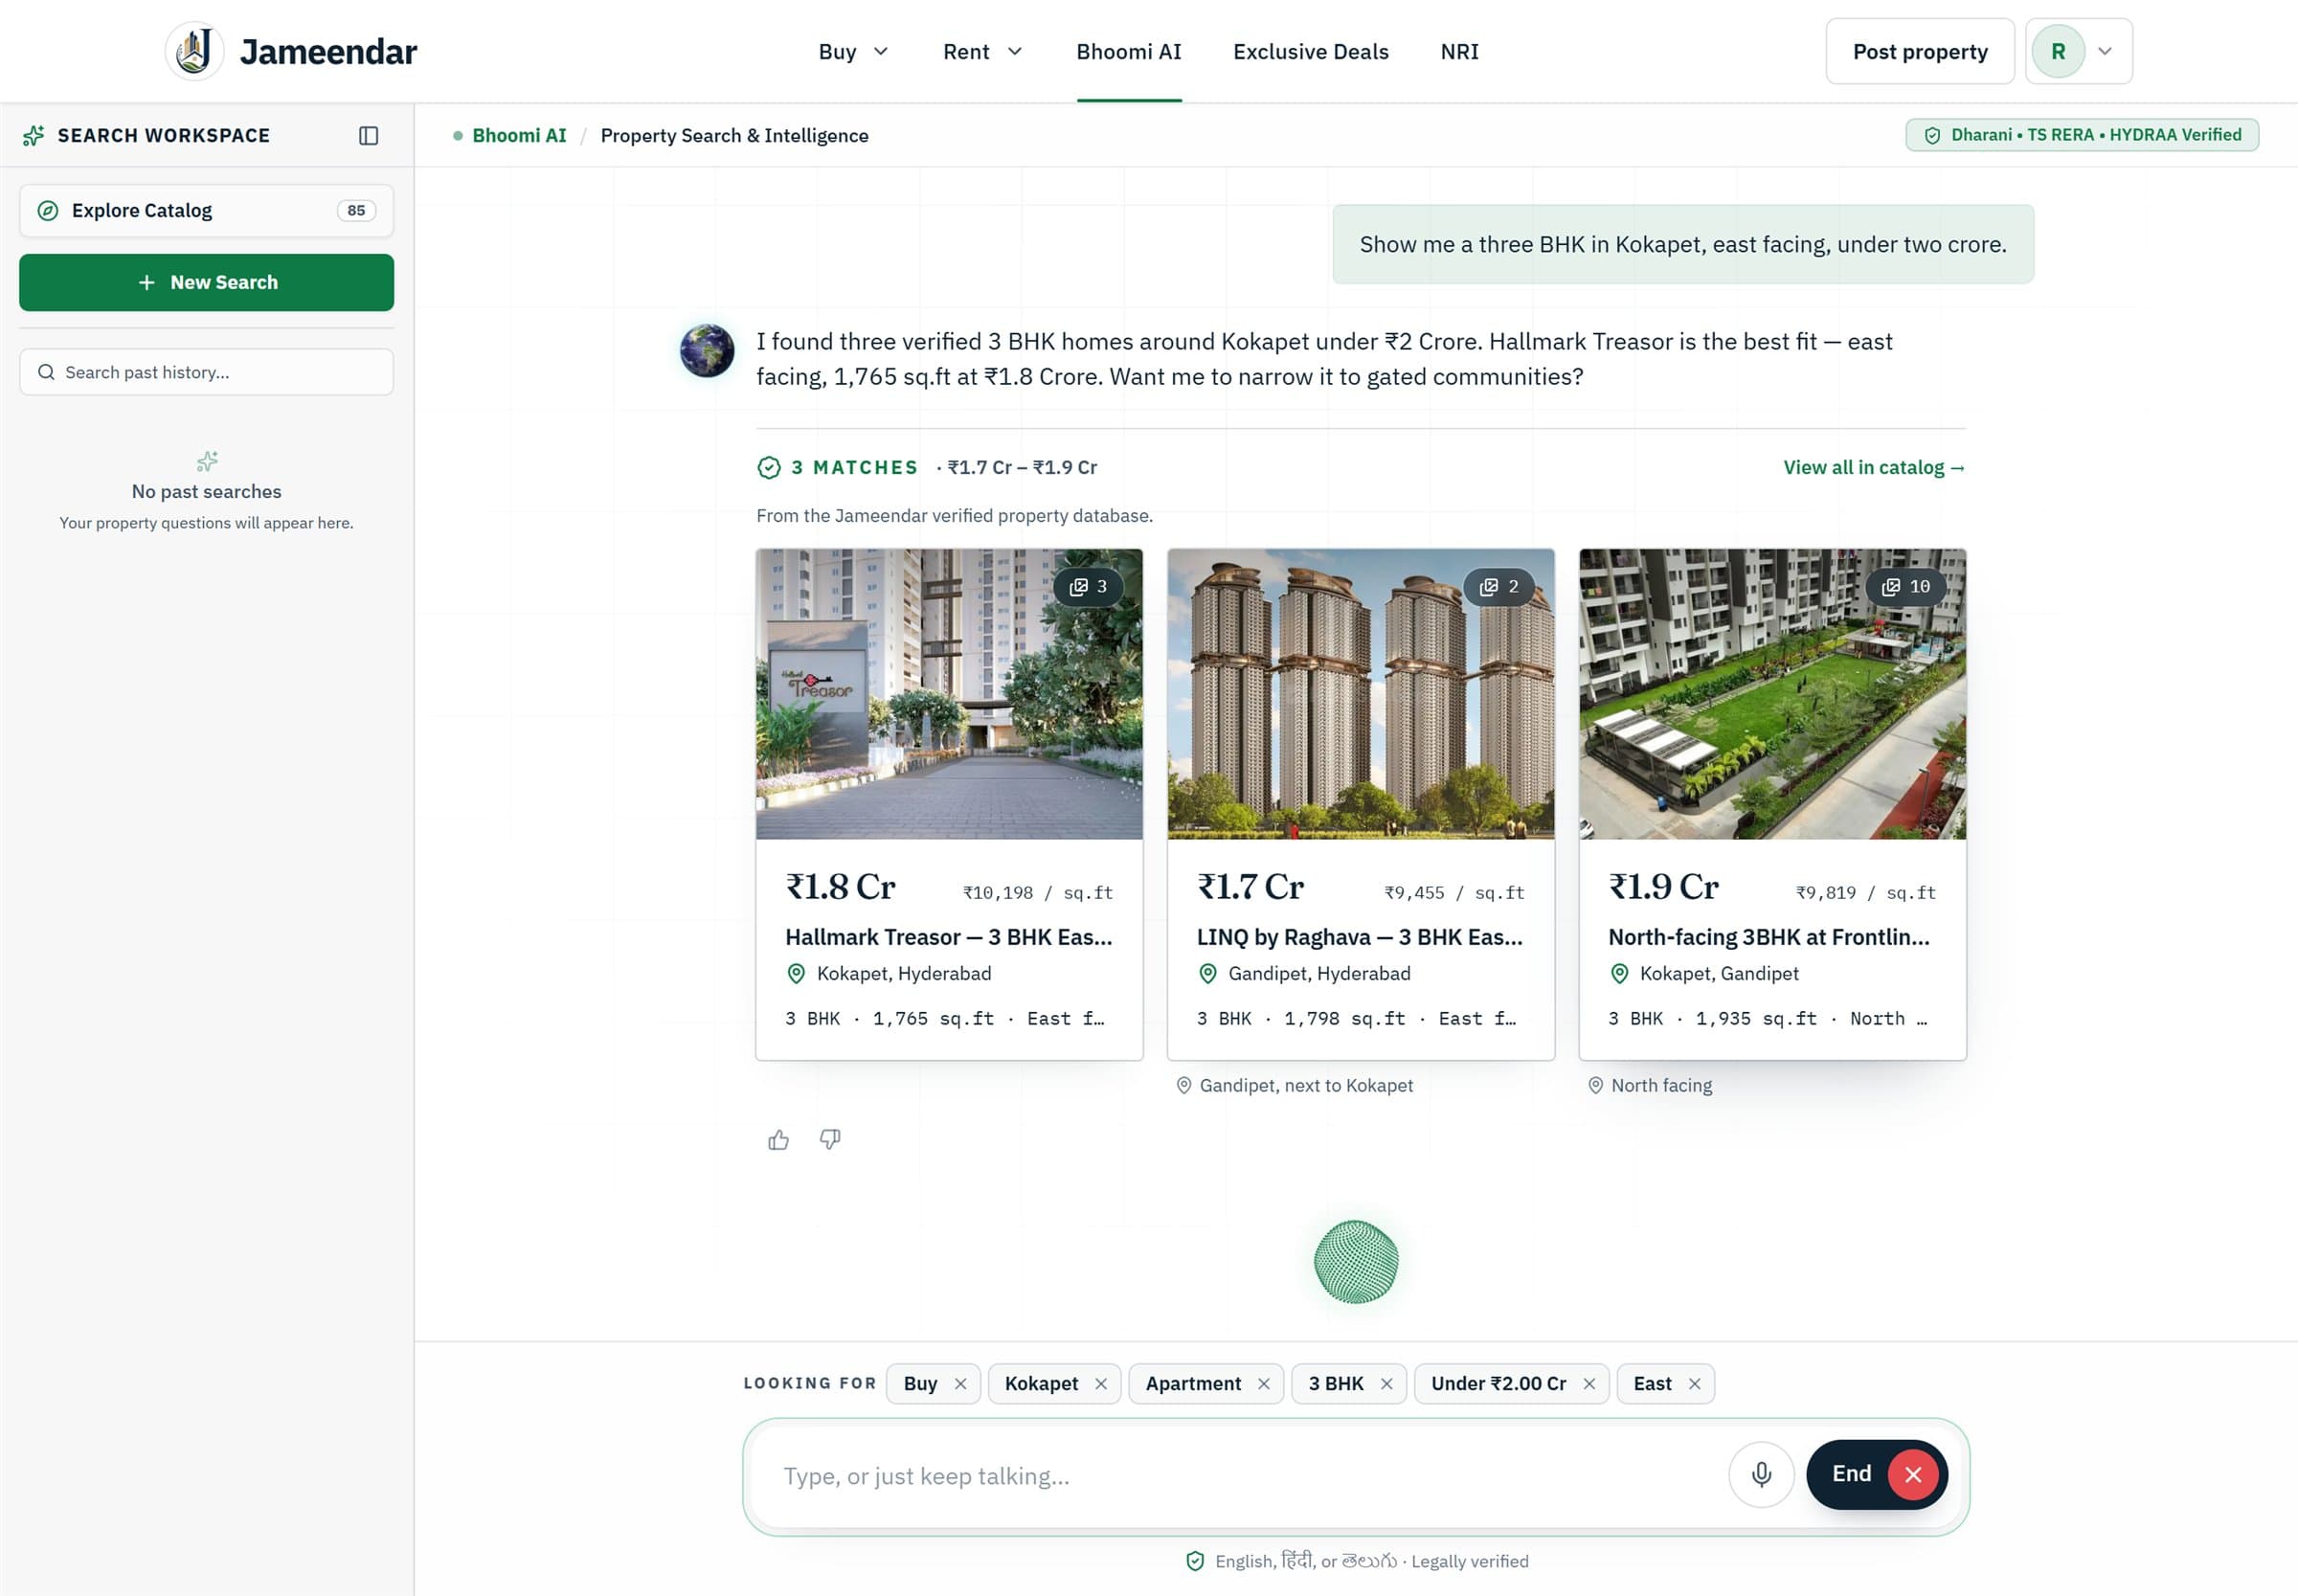Screen dimensions: 2298x1596
Task: Remove the 3 BHK filter chip
Action: [x=1386, y=1383]
